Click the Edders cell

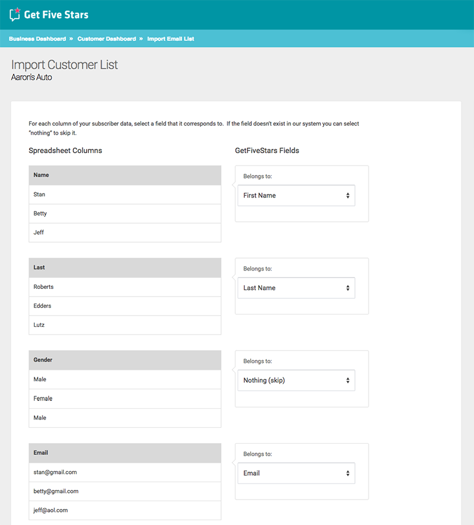pyautogui.click(x=125, y=306)
